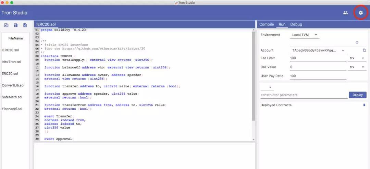Click the event Transfer line
The image size is (370, 169).
pyautogui.click(x=59, y=116)
